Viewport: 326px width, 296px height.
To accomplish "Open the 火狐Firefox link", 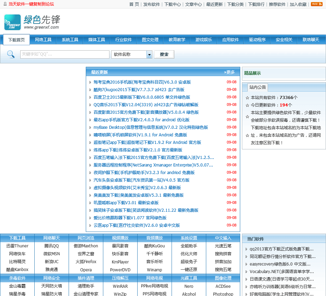I will 86,261.
